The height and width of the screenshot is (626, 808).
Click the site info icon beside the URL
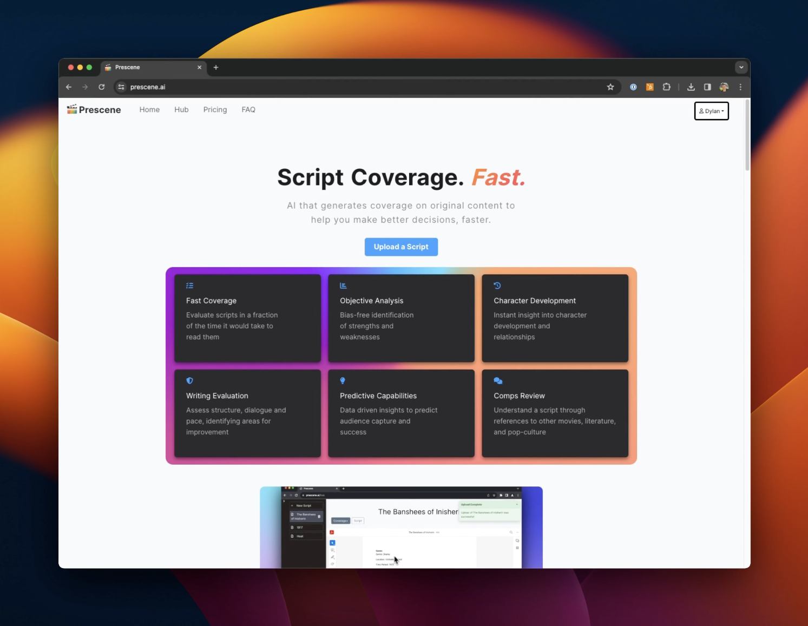[121, 87]
